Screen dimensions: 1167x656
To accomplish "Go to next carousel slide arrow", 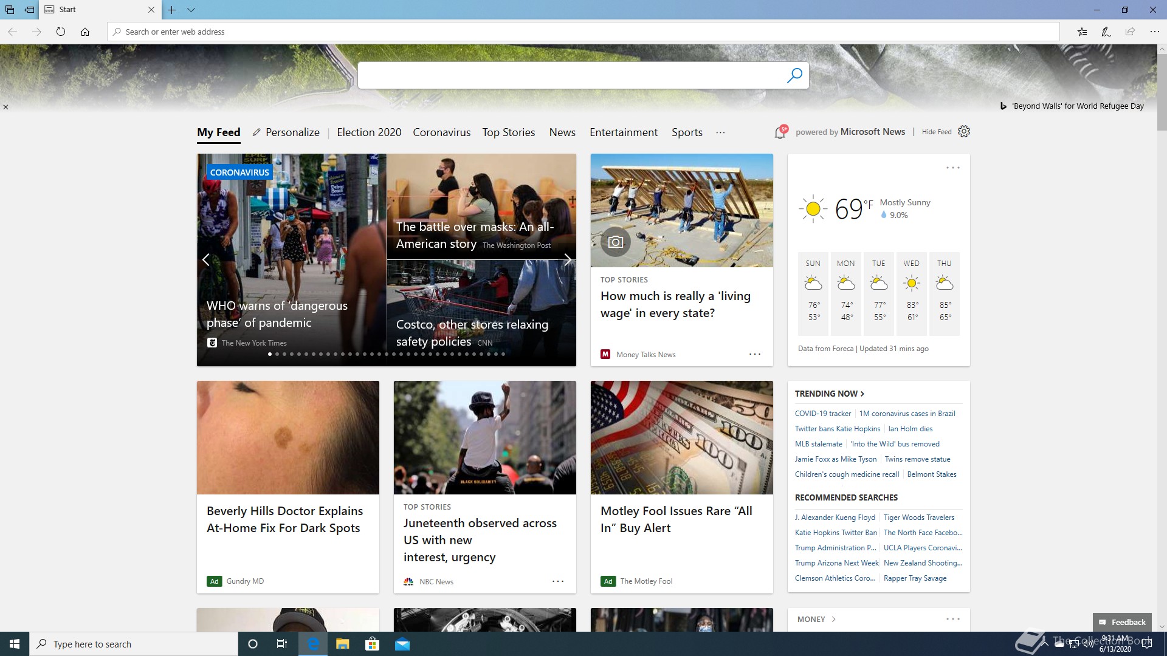I will (567, 260).
